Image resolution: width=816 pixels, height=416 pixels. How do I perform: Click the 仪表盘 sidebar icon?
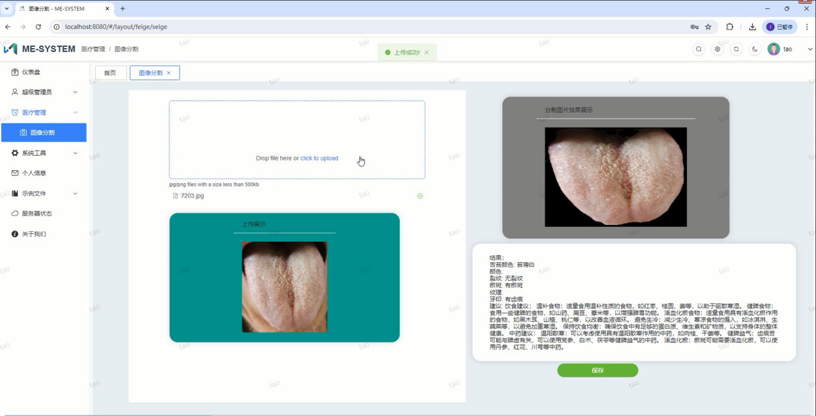15,72
